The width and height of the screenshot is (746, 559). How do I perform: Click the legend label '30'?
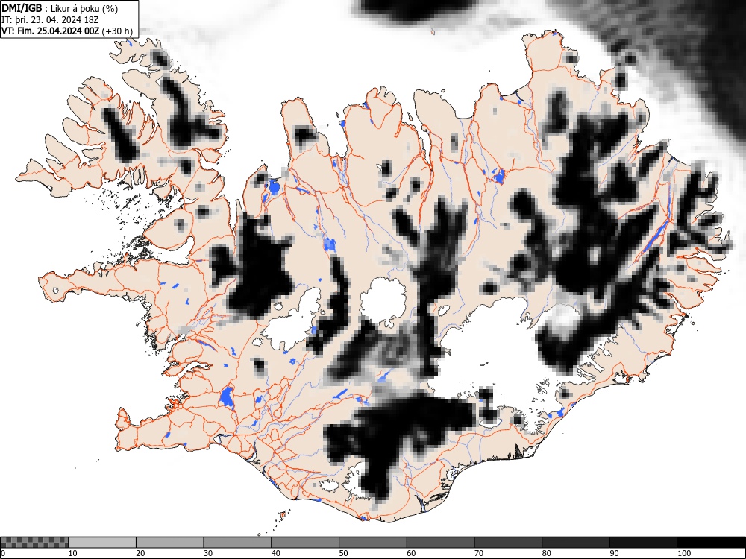click(x=208, y=553)
